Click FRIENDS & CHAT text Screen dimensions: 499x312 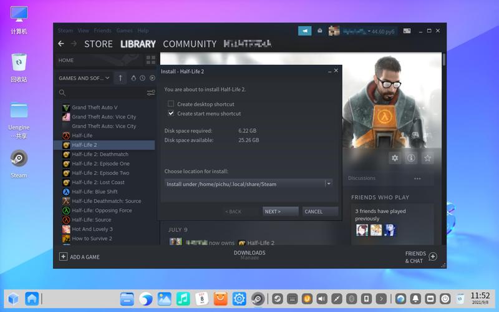(x=415, y=257)
